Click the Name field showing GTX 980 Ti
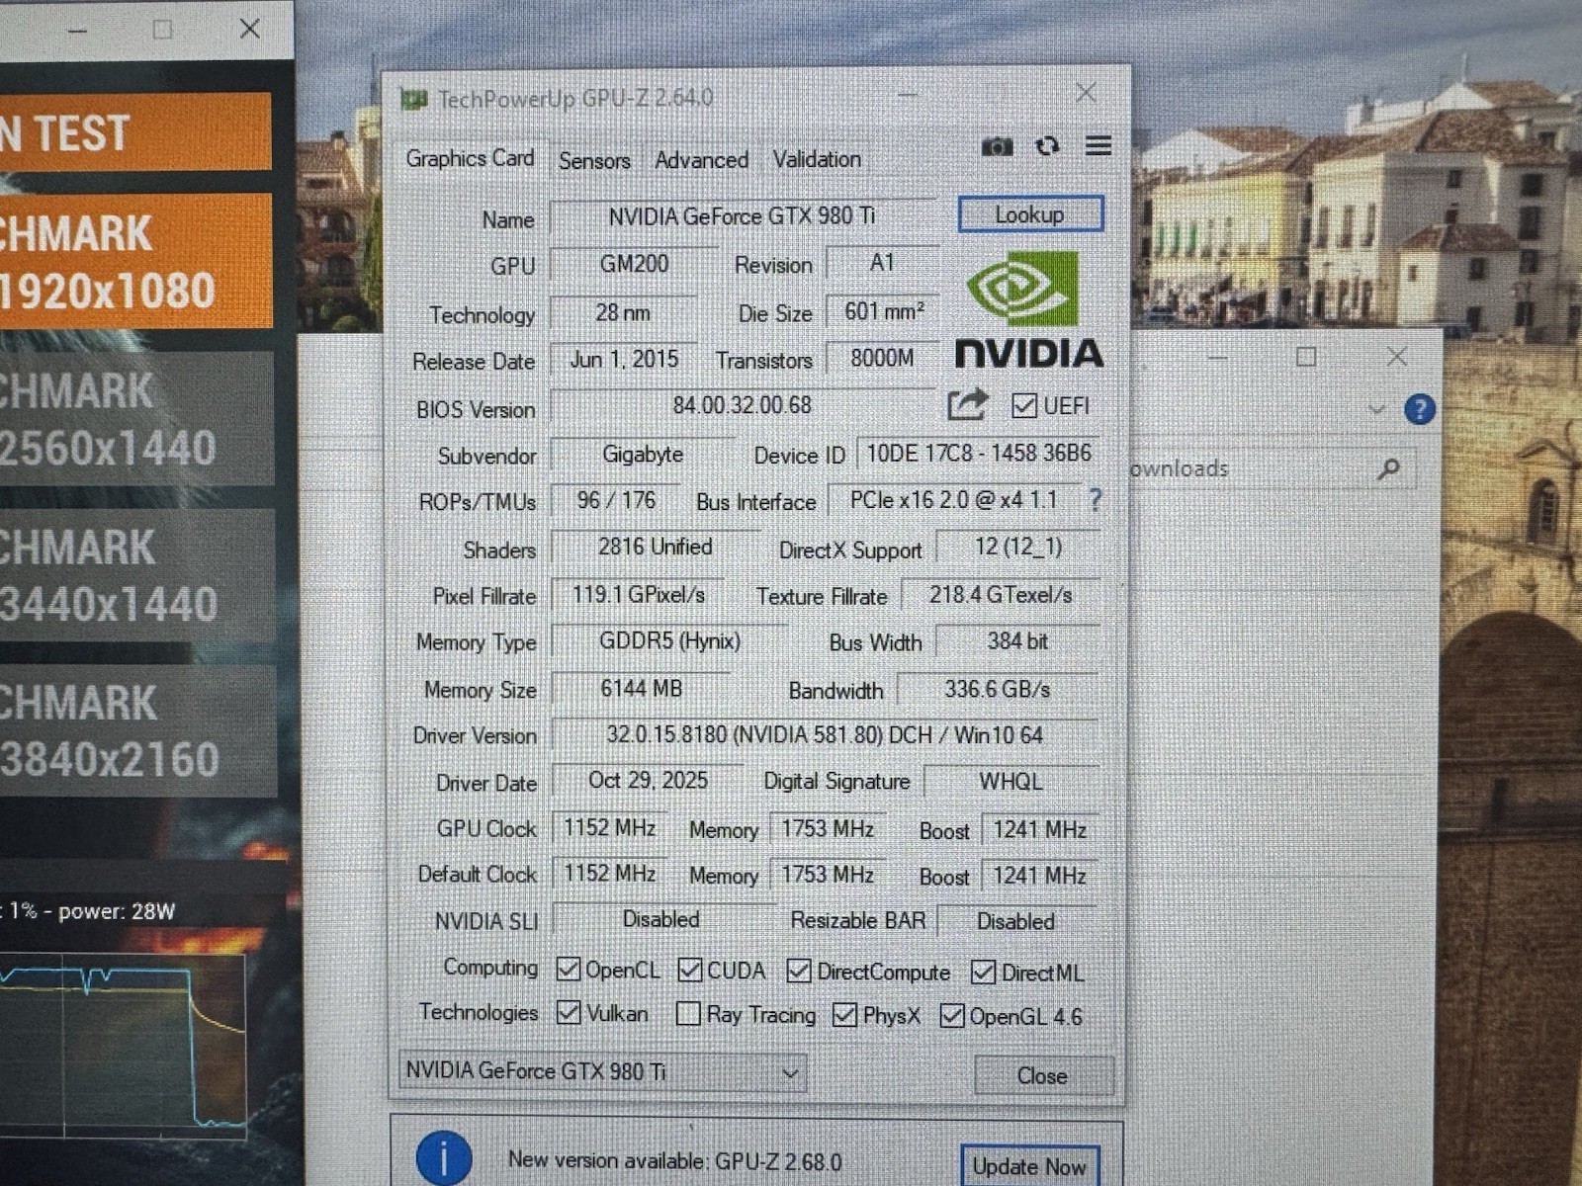The image size is (1582, 1186). (x=743, y=216)
